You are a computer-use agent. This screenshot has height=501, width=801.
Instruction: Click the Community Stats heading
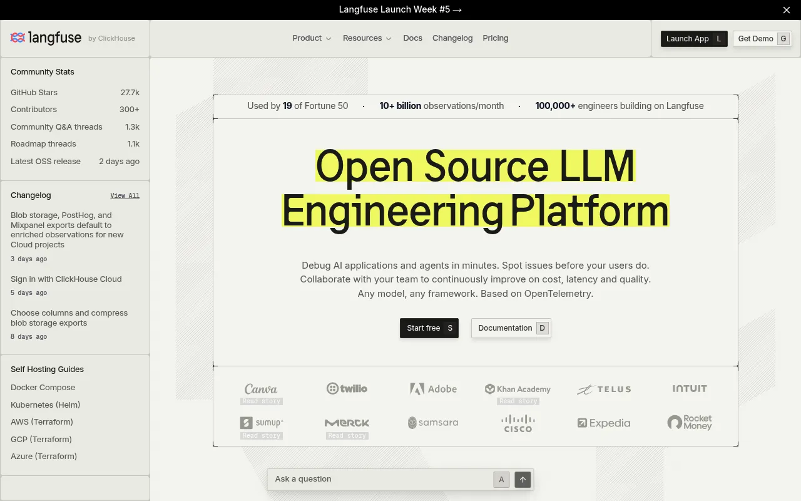pyautogui.click(x=43, y=72)
